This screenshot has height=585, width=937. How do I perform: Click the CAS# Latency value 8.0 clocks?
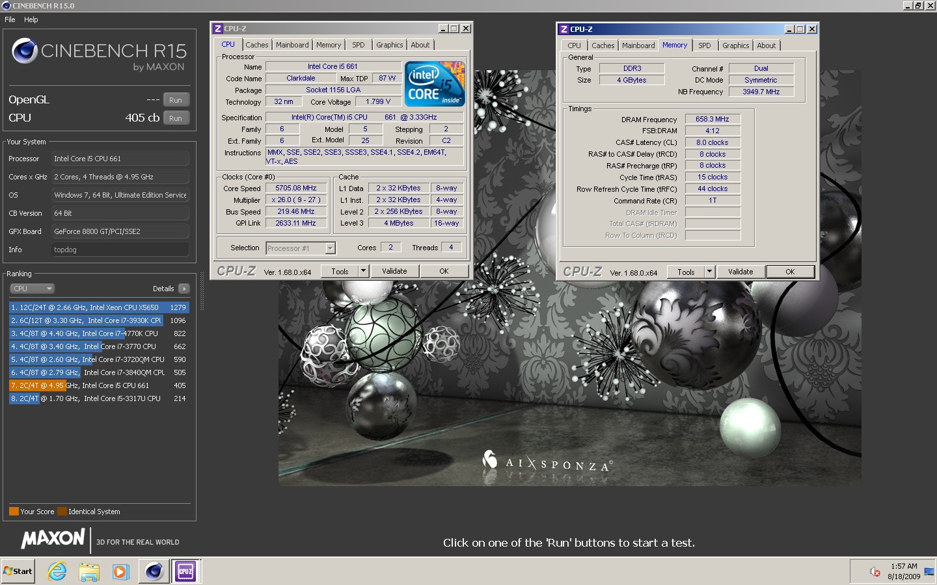point(713,143)
